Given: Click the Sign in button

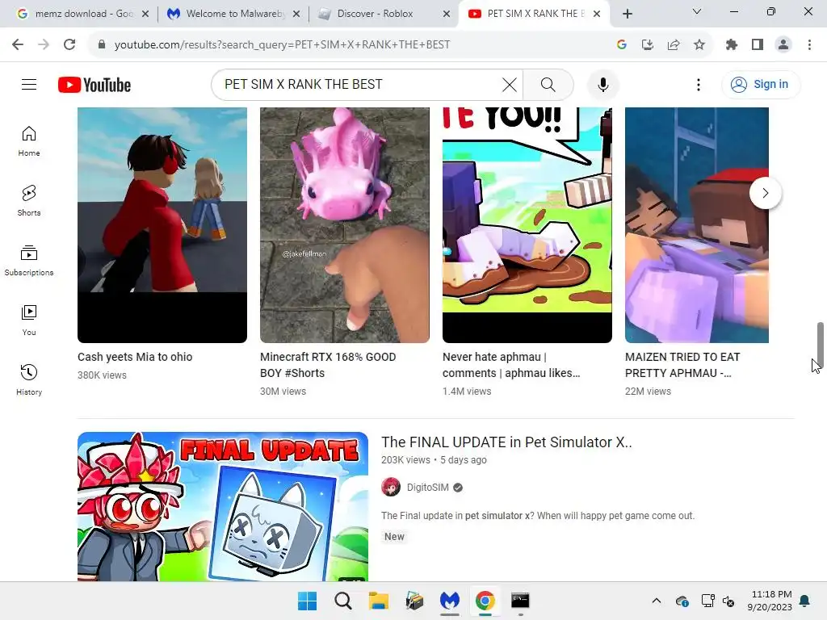Looking at the screenshot, I should [760, 84].
